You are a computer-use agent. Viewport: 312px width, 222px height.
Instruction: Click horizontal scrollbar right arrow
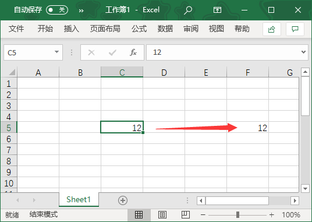coord(295,200)
